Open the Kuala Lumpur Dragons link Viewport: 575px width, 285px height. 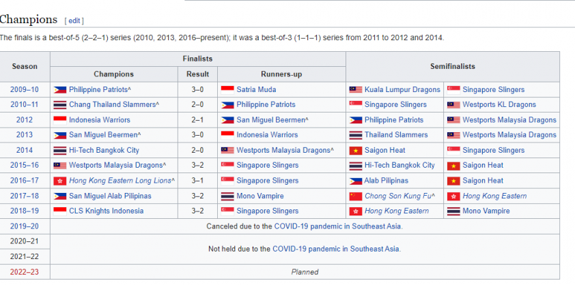[402, 90]
